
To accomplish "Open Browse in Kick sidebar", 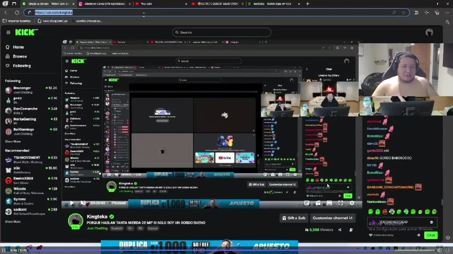I will click(x=16, y=56).
